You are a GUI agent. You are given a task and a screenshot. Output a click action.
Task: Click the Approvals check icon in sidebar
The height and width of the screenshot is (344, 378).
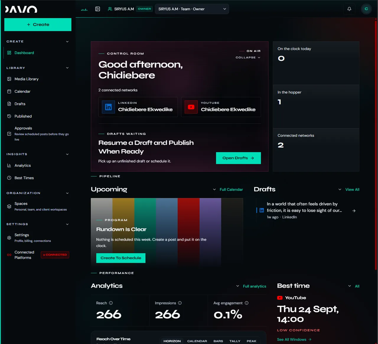[x=9, y=134]
